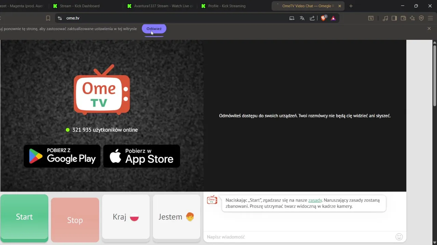
Task: Click the OmeTV avatar in chat message
Action: click(x=212, y=200)
